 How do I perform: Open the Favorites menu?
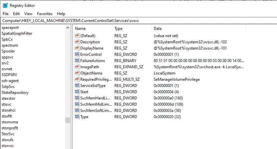pos(45,14)
